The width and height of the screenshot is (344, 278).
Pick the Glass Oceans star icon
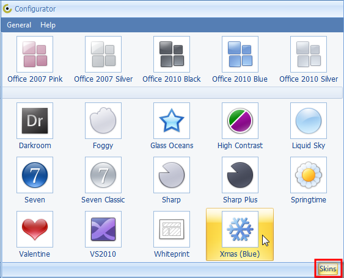tap(172, 121)
